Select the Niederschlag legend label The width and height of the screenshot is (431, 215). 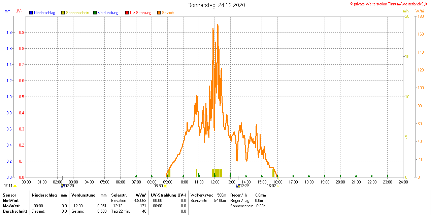[x=44, y=13]
